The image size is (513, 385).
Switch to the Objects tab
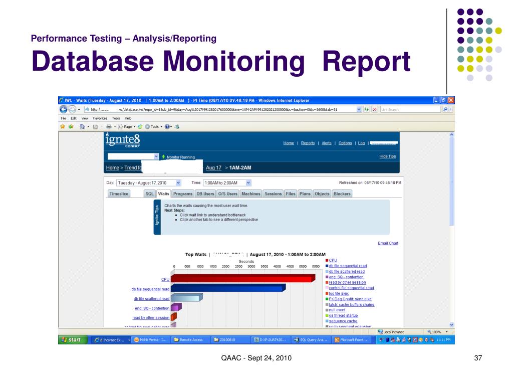click(x=322, y=194)
